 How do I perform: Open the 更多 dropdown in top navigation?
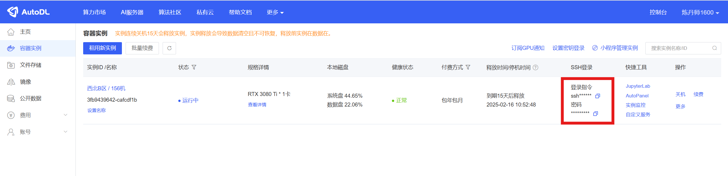[x=275, y=13]
